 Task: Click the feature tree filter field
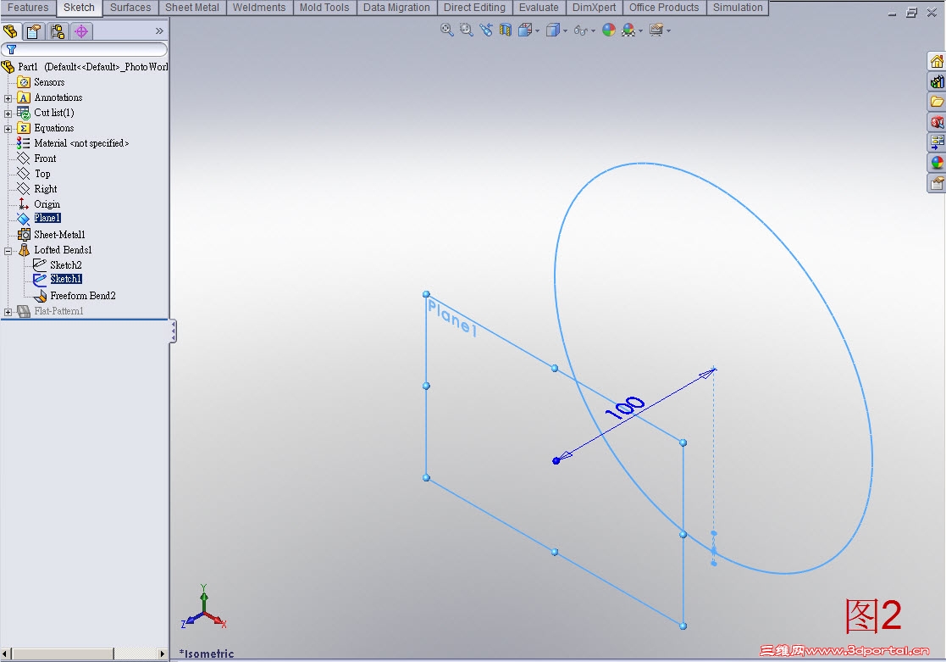click(x=85, y=49)
